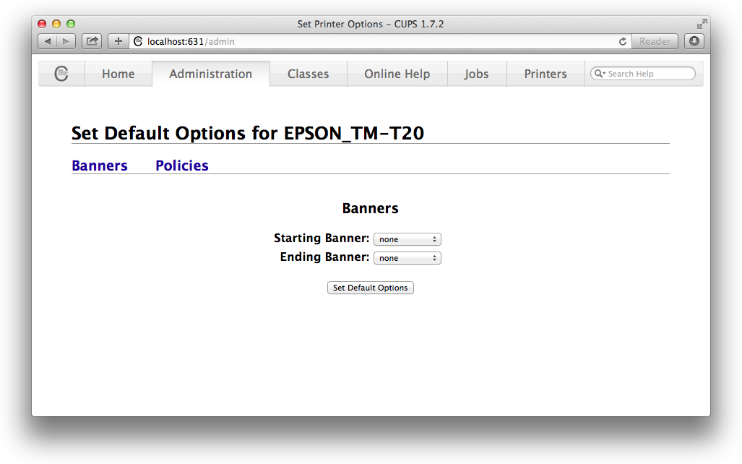The width and height of the screenshot is (742, 464).
Task: Switch to the Home tab
Action: tap(118, 74)
